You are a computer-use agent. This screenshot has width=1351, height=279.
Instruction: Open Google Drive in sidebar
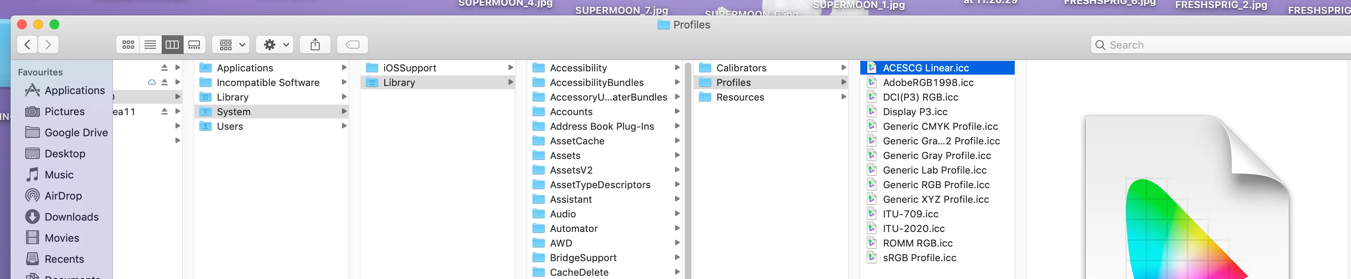[66, 133]
